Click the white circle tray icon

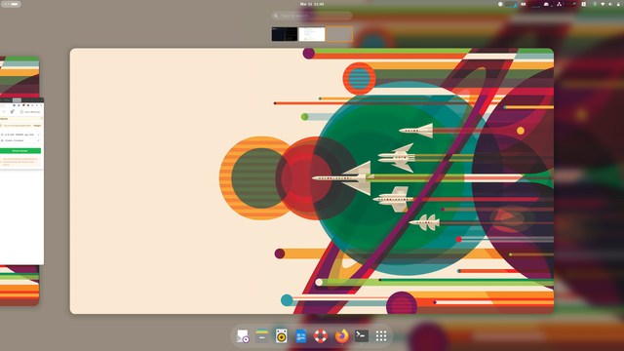(500, 4)
